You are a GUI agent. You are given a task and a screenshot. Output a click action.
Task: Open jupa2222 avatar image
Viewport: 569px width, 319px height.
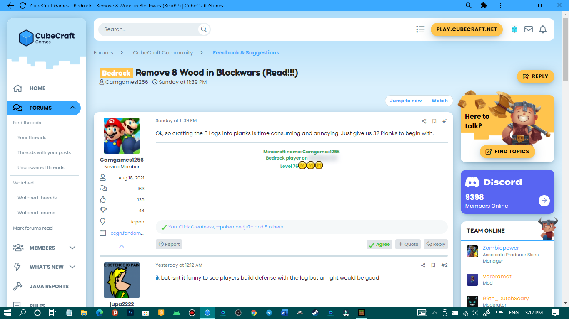coord(122,280)
